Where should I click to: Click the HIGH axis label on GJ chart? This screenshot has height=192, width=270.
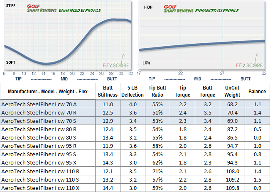148,7
